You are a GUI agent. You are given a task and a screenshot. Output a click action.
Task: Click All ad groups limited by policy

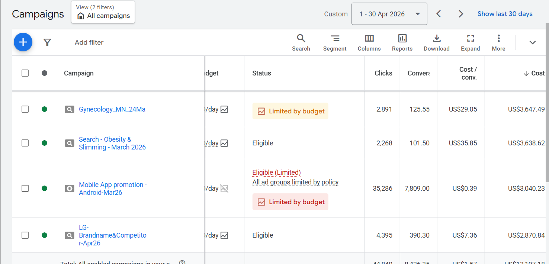click(295, 182)
